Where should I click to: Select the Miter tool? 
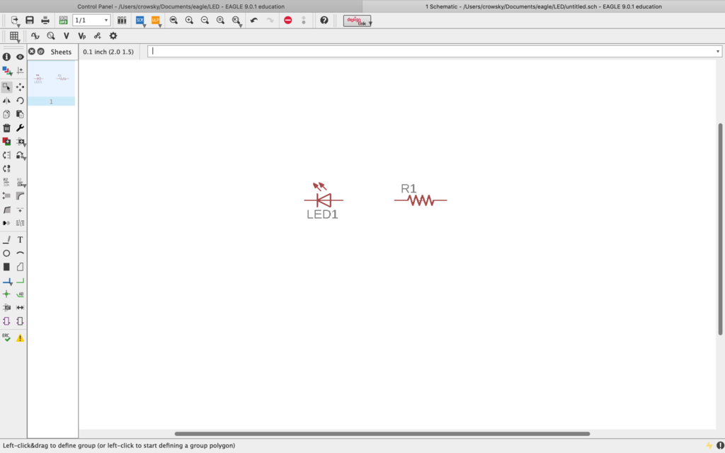(20, 196)
